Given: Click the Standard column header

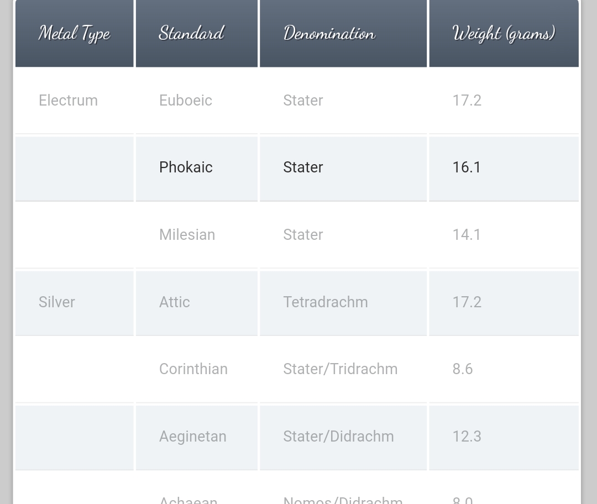Looking at the screenshot, I should click(197, 34).
